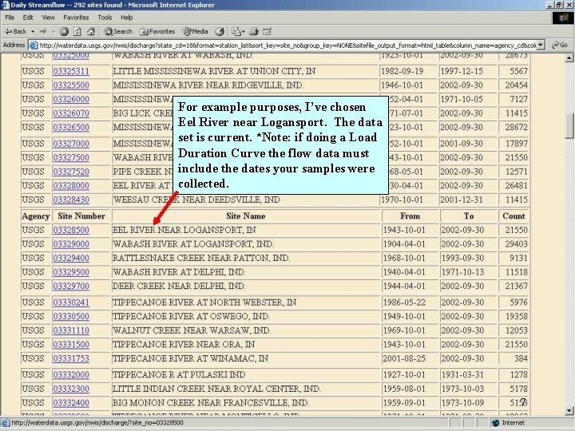Click the Stop loading icon
The height and width of the screenshot is (431, 575).
(x=64, y=31)
